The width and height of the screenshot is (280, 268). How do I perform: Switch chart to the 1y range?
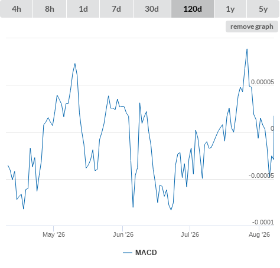[230, 9]
